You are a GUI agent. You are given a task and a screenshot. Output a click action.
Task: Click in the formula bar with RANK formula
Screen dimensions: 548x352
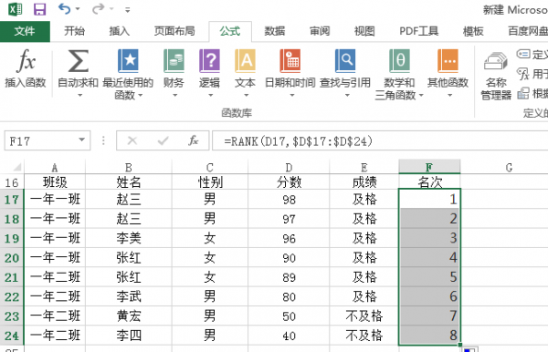point(380,141)
